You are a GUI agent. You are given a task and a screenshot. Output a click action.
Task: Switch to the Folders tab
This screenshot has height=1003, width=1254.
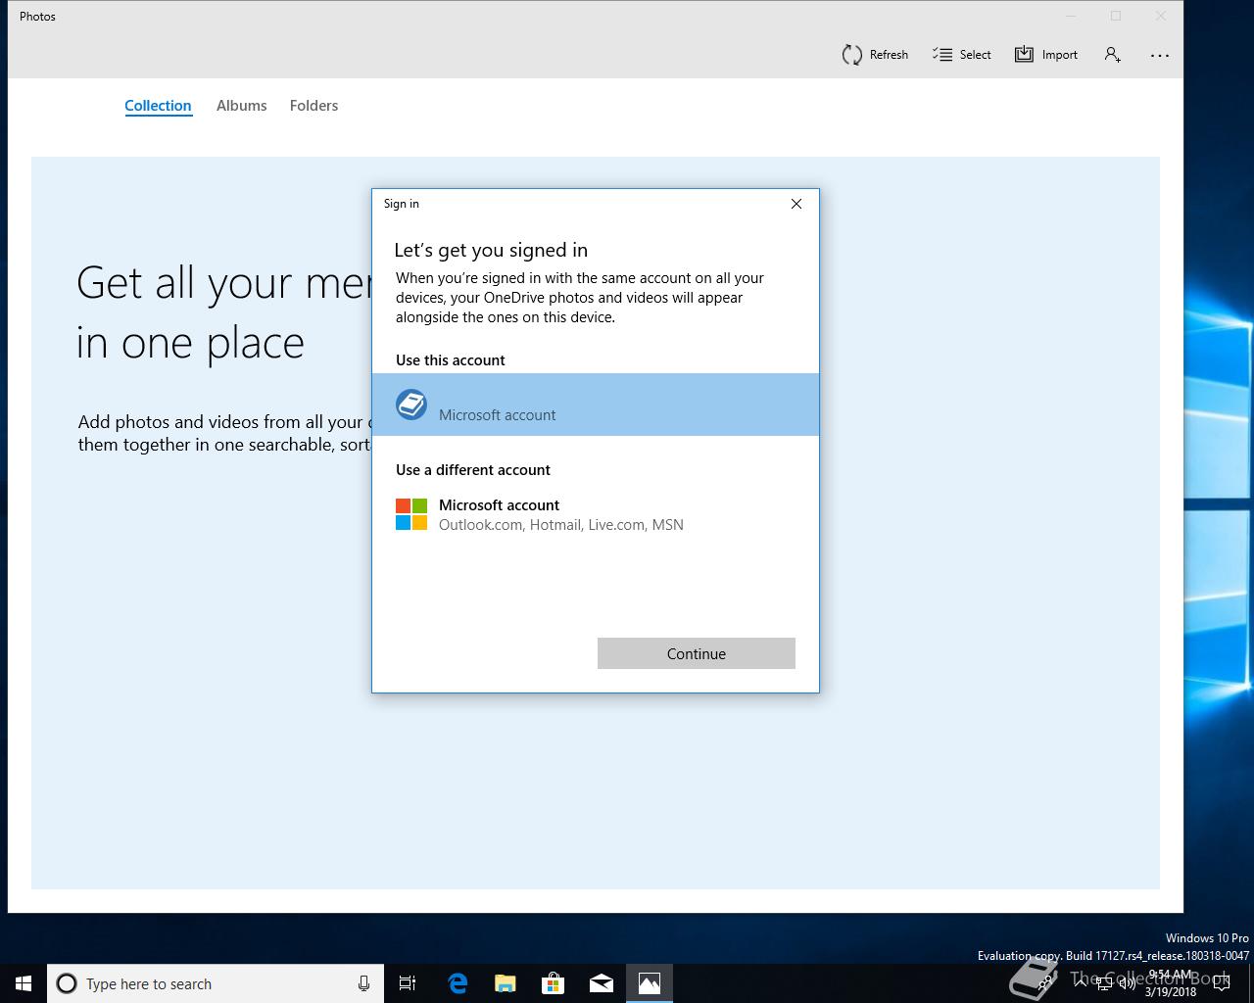(x=313, y=106)
